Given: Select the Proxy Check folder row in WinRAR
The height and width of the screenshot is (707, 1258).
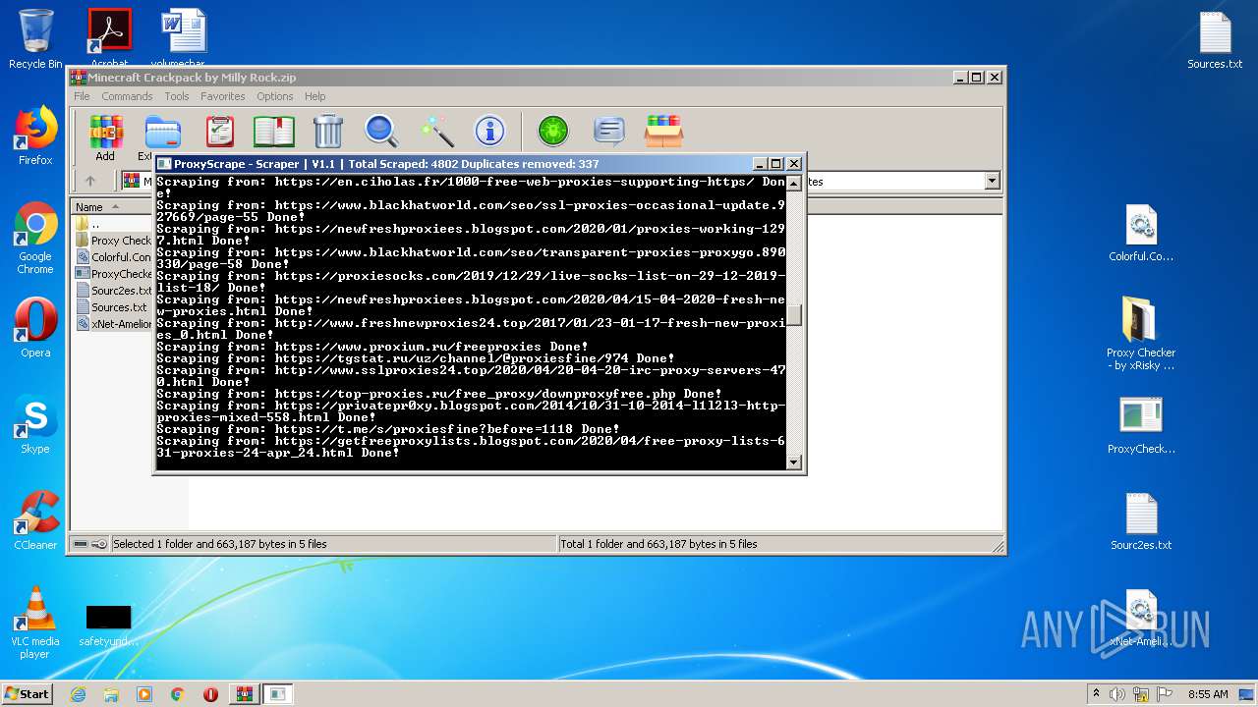Looking at the screenshot, I should (x=113, y=241).
